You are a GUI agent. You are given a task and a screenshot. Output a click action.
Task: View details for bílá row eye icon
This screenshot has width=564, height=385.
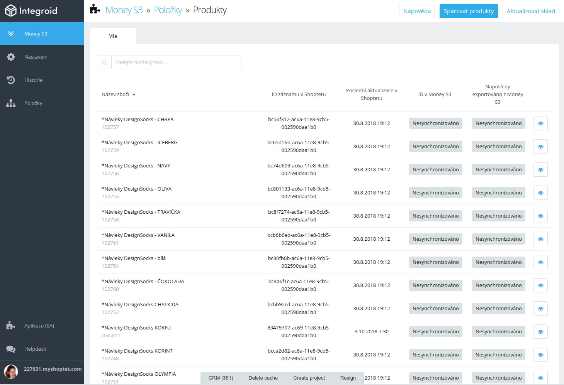point(540,262)
